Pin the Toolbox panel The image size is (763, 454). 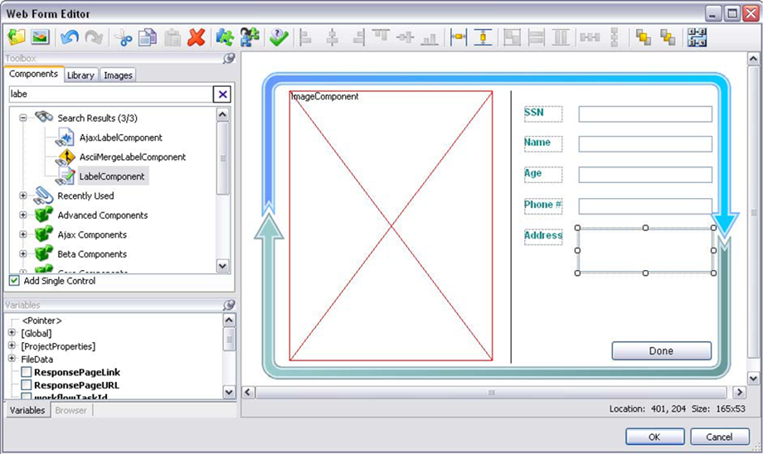pos(229,58)
